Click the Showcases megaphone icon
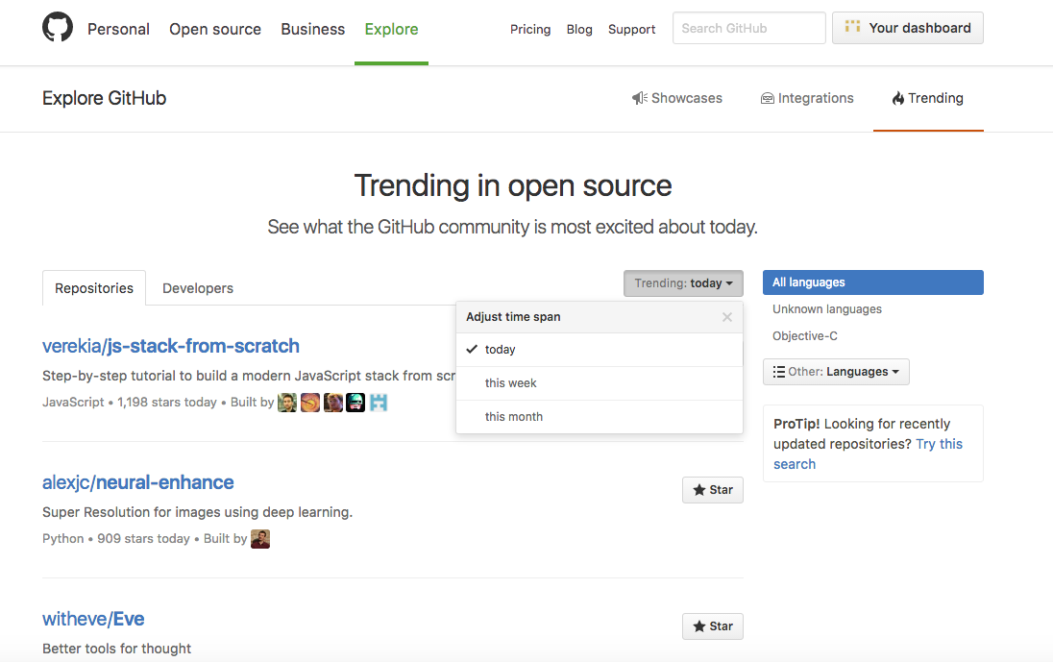 (x=639, y=98)
